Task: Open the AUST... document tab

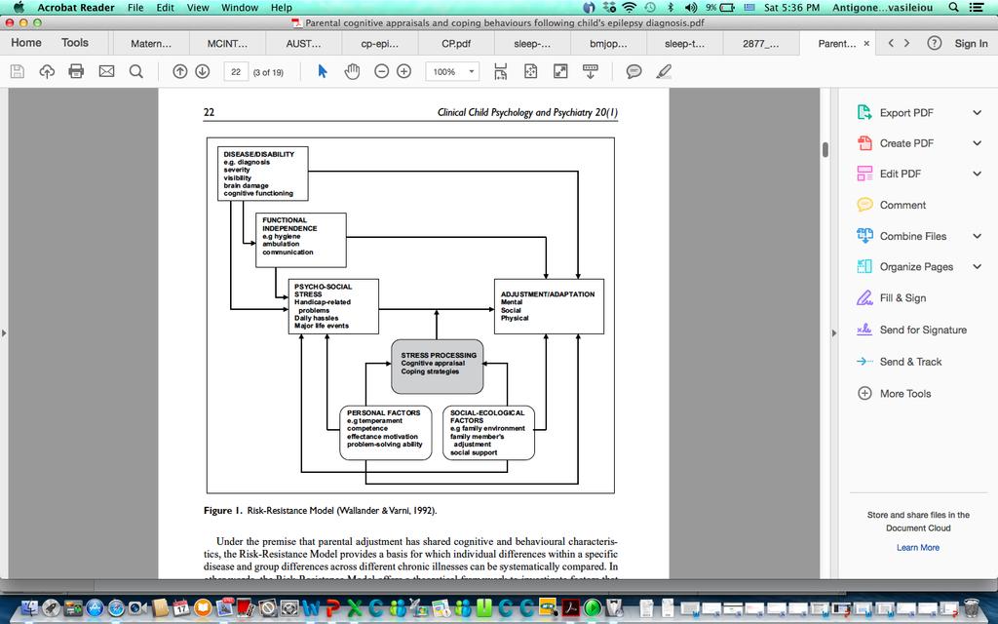Action: coord(304,44)
